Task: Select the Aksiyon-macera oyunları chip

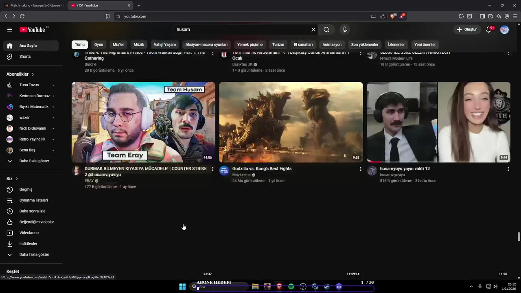Action: [x=206, y=44]
